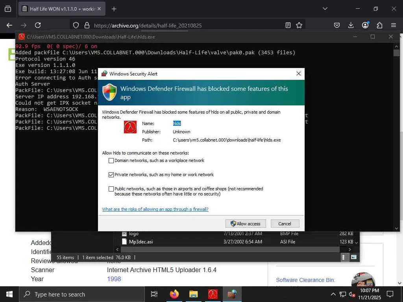Go forward in Firefox
The width and height of the screenshot is (403, 302).
pyautogui.click(x=24, y=25)
